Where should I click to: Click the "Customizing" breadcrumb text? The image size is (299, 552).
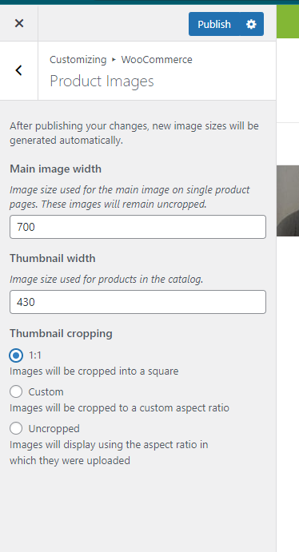78,59
